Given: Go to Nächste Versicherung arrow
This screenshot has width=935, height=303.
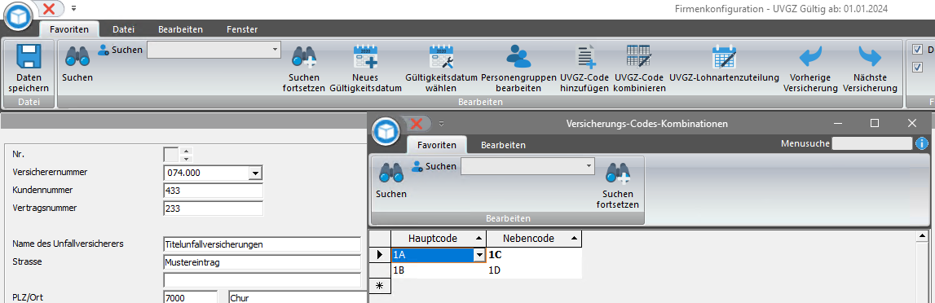Looking at the screenshot, I should (x=870, y=58).
